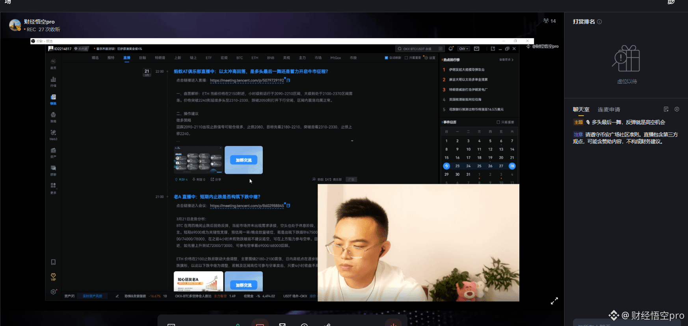This screenshot has width=688, height=326.
Task: Click the 分享 share icon
Action: (x=212, y=180)
